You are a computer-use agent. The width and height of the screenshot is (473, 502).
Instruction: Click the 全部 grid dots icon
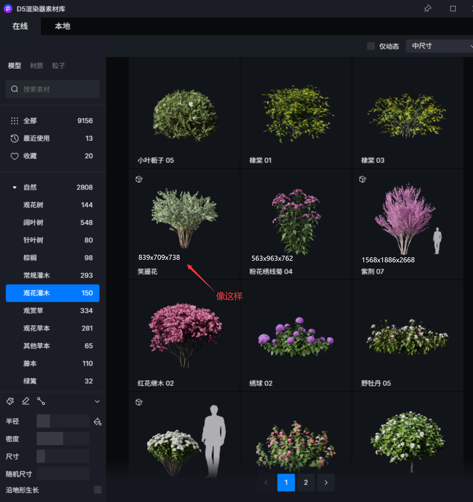14,121
